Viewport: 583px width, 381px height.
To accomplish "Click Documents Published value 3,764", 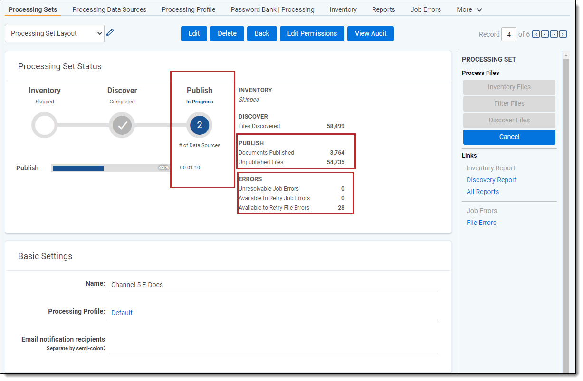I will pos(337,153).
